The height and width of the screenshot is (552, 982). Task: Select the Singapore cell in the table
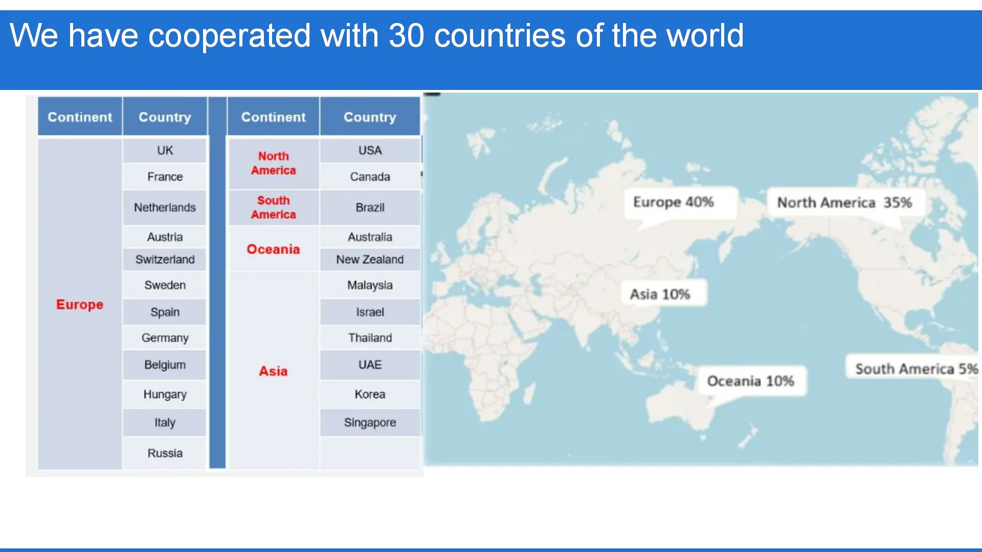pyautogui.click(x=370, y=423)
